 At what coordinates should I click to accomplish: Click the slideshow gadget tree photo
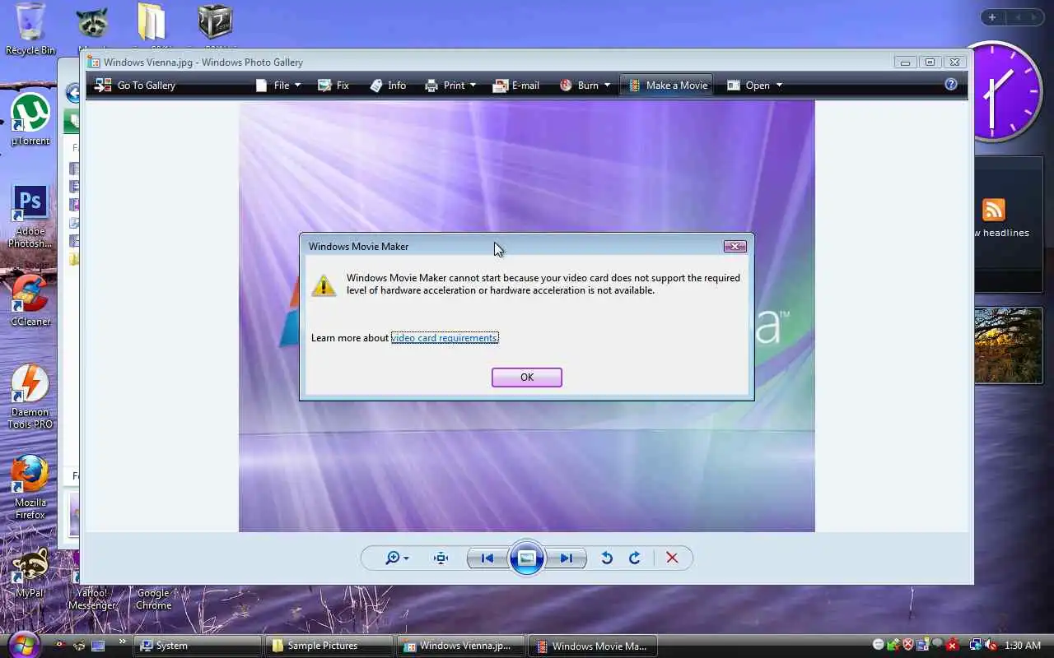1008,345
